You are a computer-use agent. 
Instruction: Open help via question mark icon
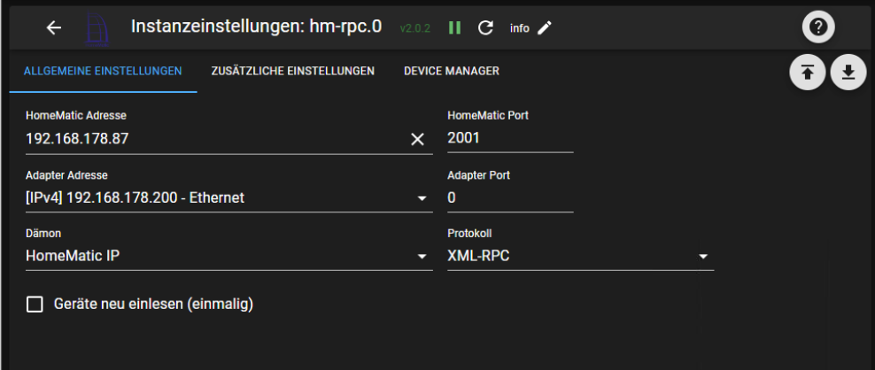(x=818, y=27)
